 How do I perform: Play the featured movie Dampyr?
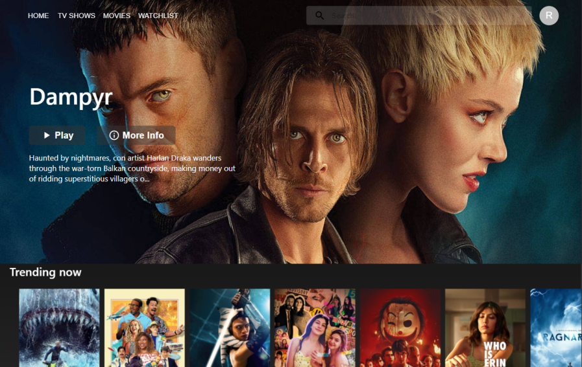(x=57, y=135)
